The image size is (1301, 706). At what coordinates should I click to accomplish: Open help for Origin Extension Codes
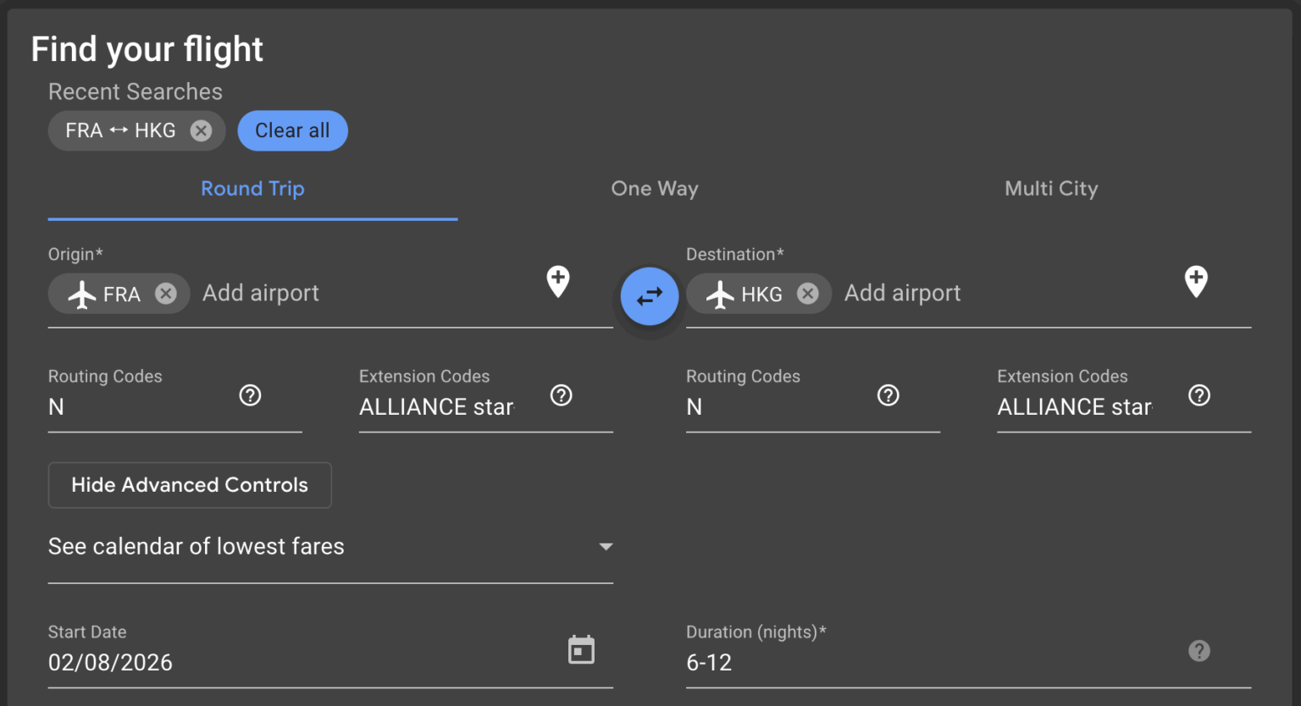click(x=562, y=395)
